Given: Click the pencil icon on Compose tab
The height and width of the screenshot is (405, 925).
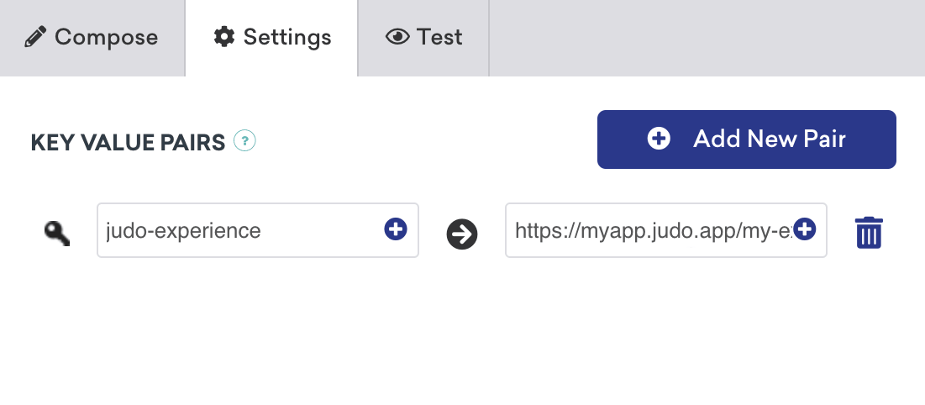Looking at the screenshot, I should (x=35, y=38).
